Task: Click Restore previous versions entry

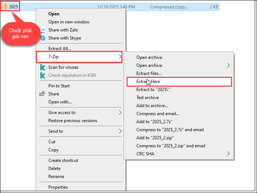Action: 73,121
